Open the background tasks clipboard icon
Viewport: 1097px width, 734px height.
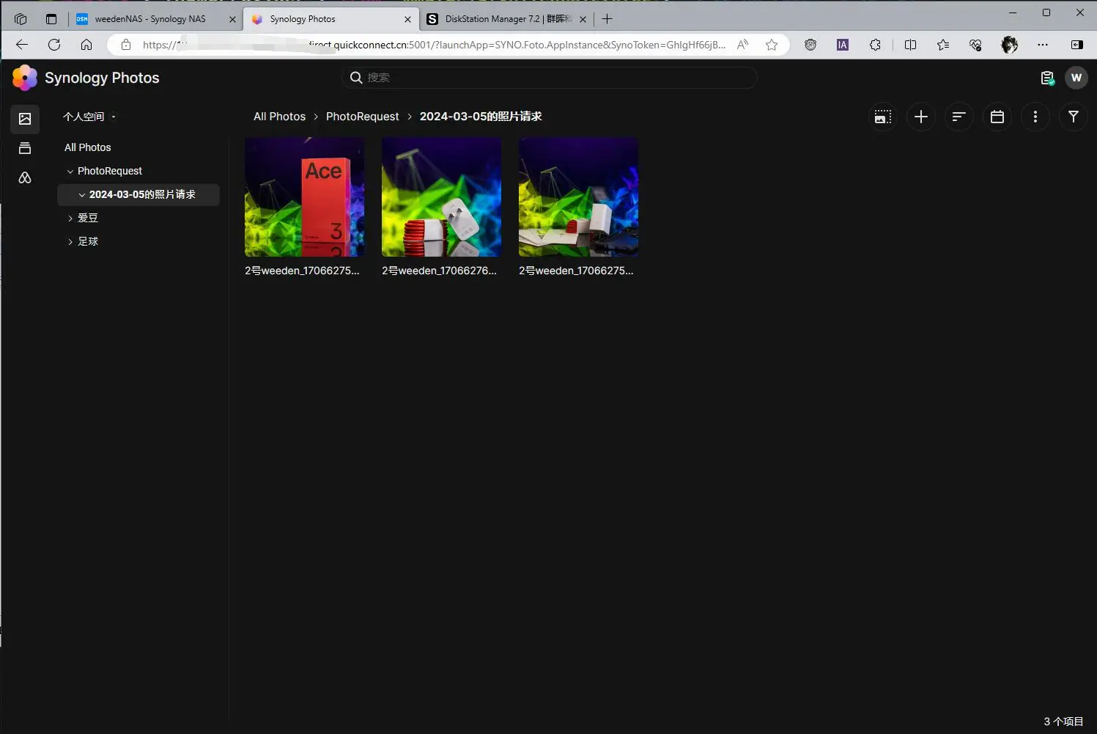[1047, 78]
